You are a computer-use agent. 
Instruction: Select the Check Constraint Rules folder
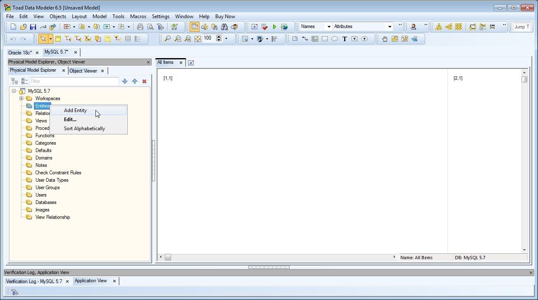pyautogui.click(x=58, y=173)
